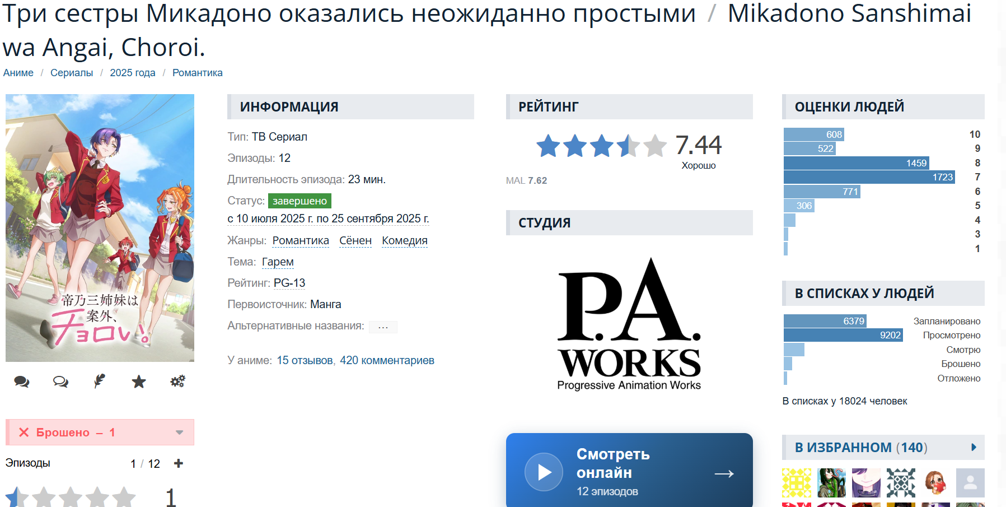Open the 'Комедия' genre link

point(405,240)
